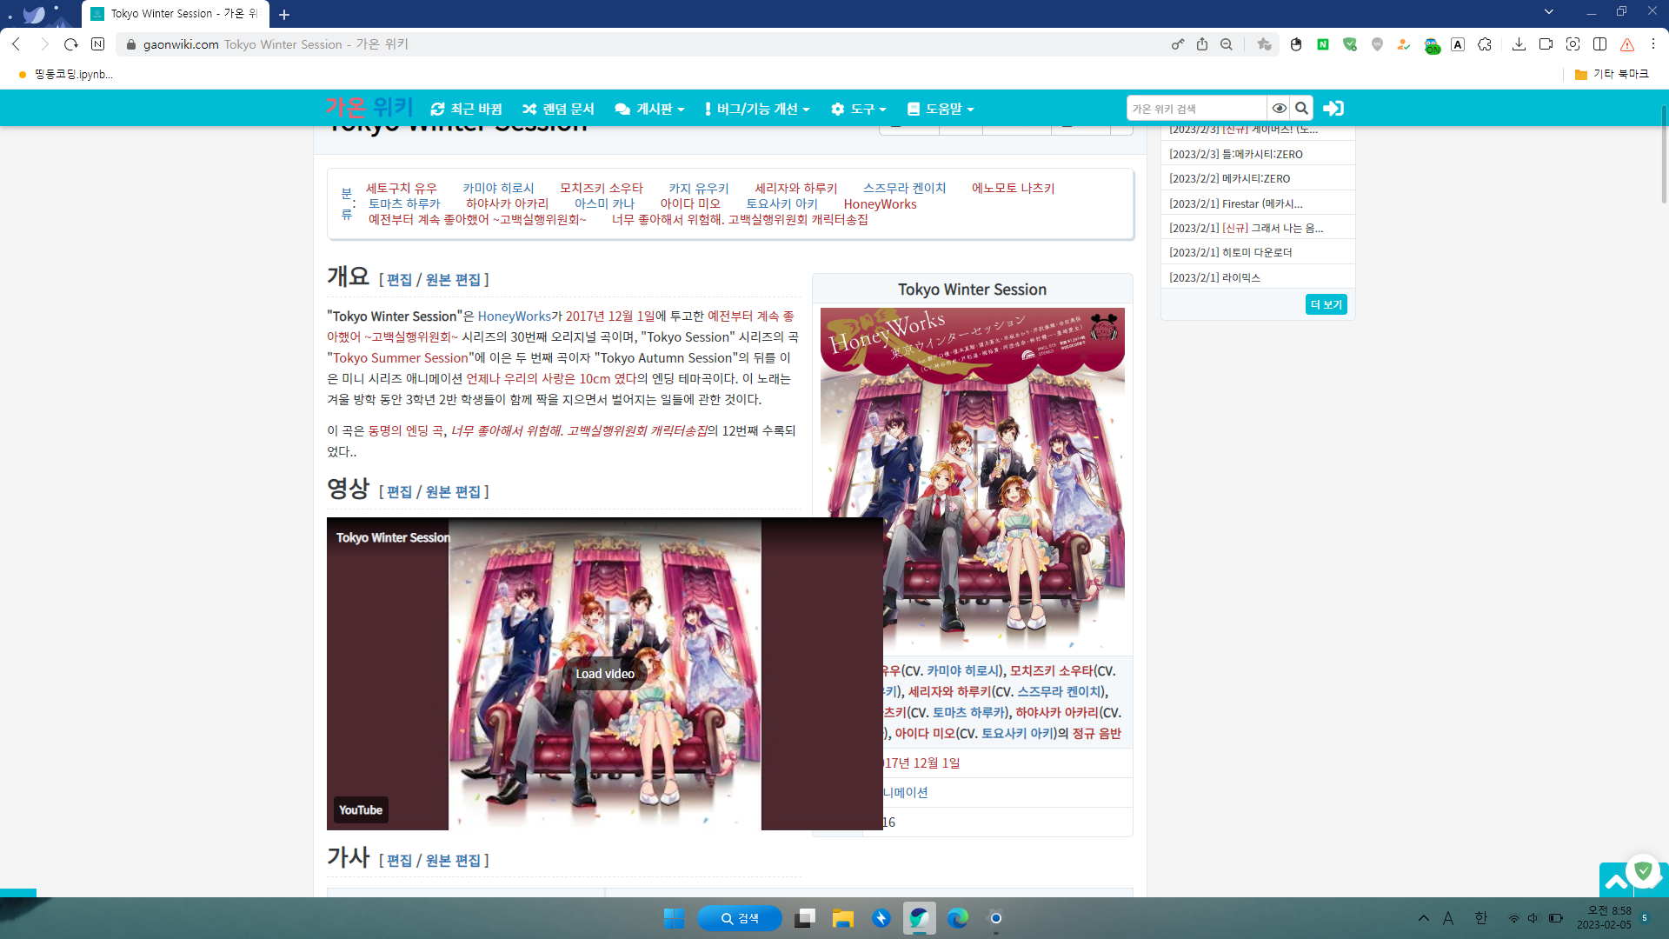Toggle the bookmark star for this page
Viewport: 1669px width, 939px height.
click(x=1264, y=44)
